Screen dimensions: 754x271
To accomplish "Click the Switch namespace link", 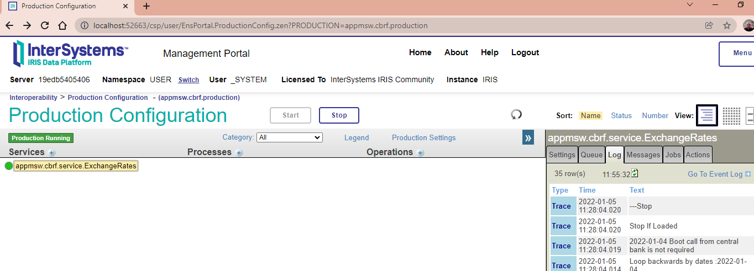I will (188, 80).
